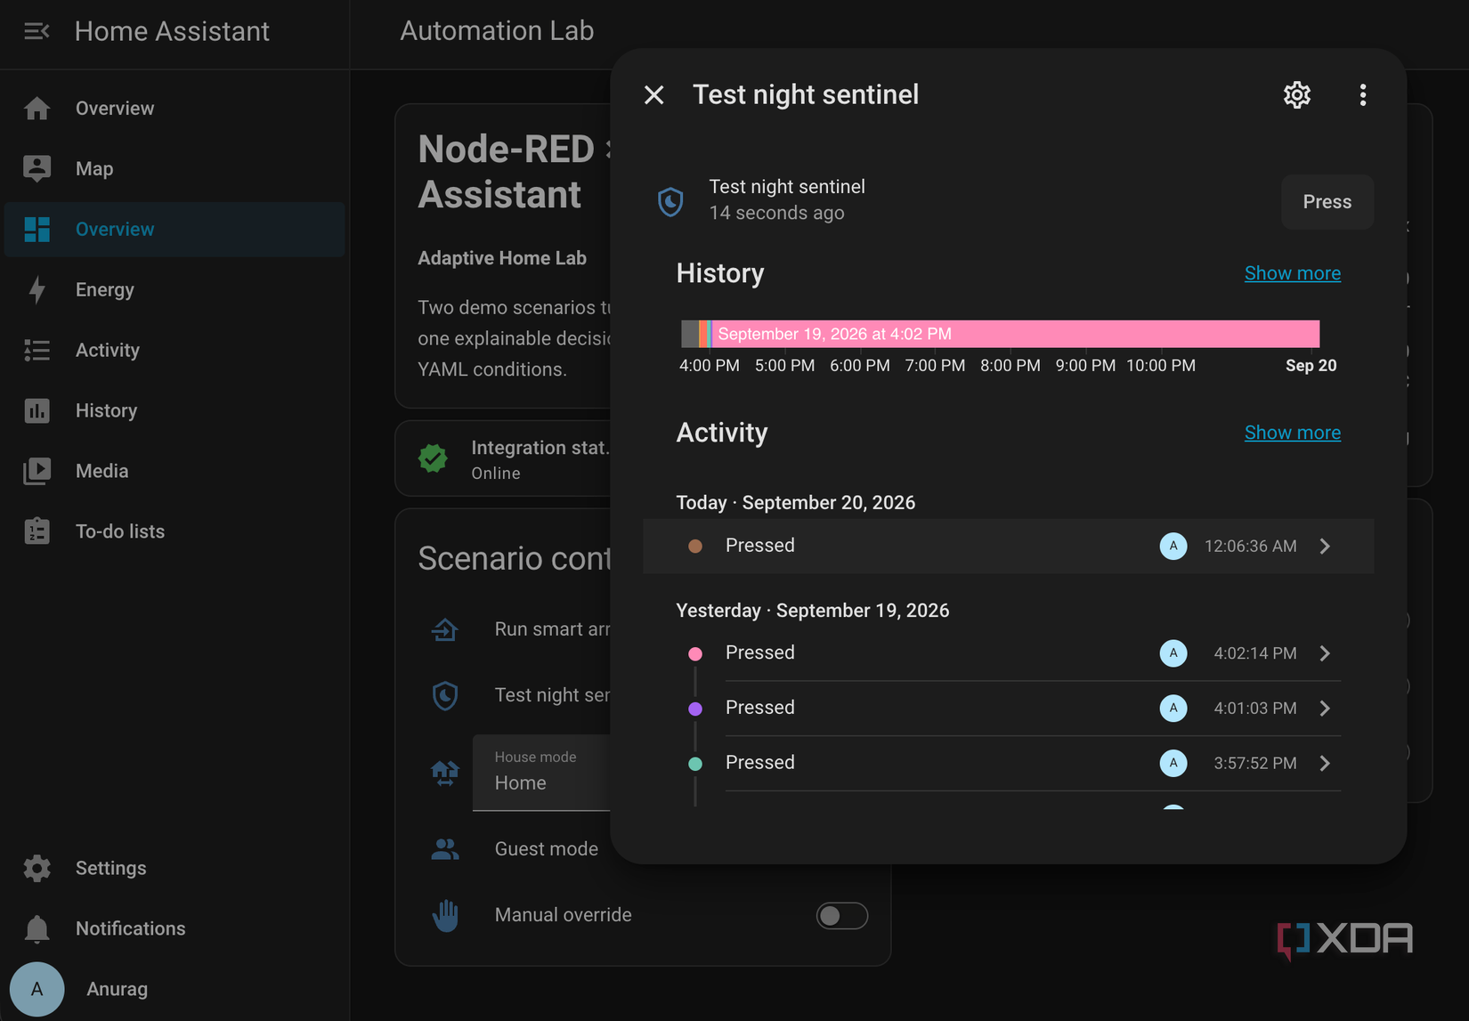Click user avatar on 4:02:14 PM entry
The image size is (1469, 1021).
click(1173, 654)
